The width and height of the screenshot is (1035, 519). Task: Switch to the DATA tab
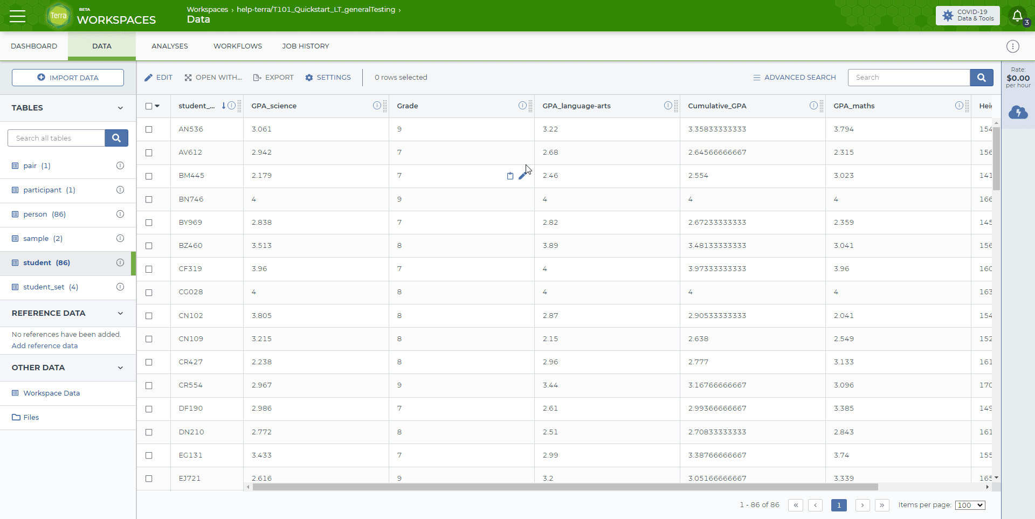click(102, 46)
